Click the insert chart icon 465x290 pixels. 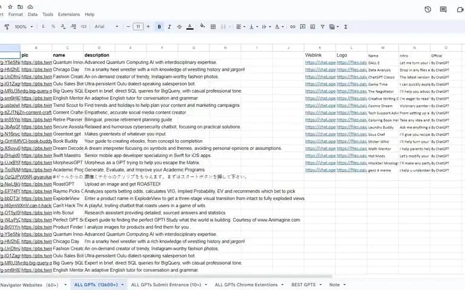coord(312,27)
